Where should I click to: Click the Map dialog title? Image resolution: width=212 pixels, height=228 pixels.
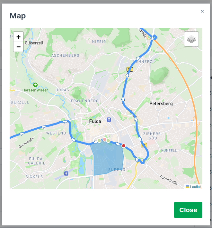[18, 15]
